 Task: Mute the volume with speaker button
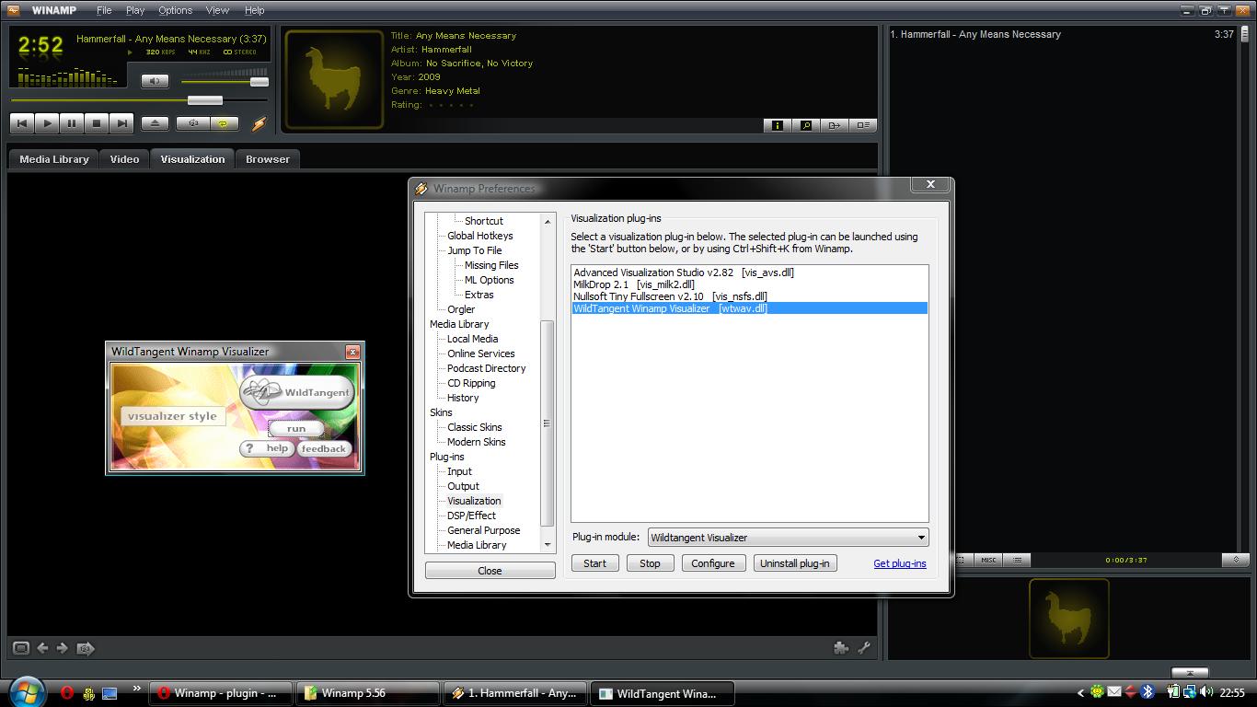pyautogui.click(x=155, y=81)
